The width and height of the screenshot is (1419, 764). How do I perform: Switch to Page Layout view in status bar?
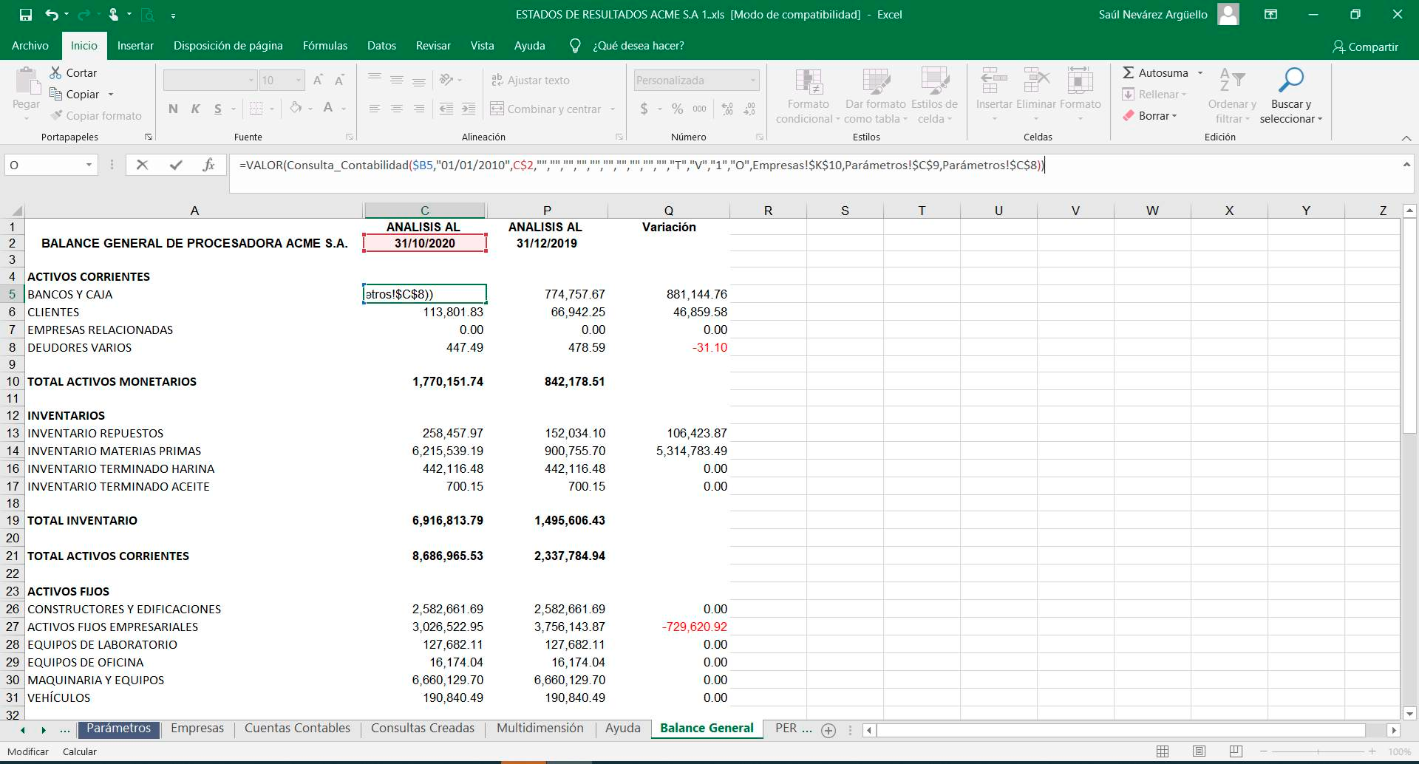tap(1199, 751)
